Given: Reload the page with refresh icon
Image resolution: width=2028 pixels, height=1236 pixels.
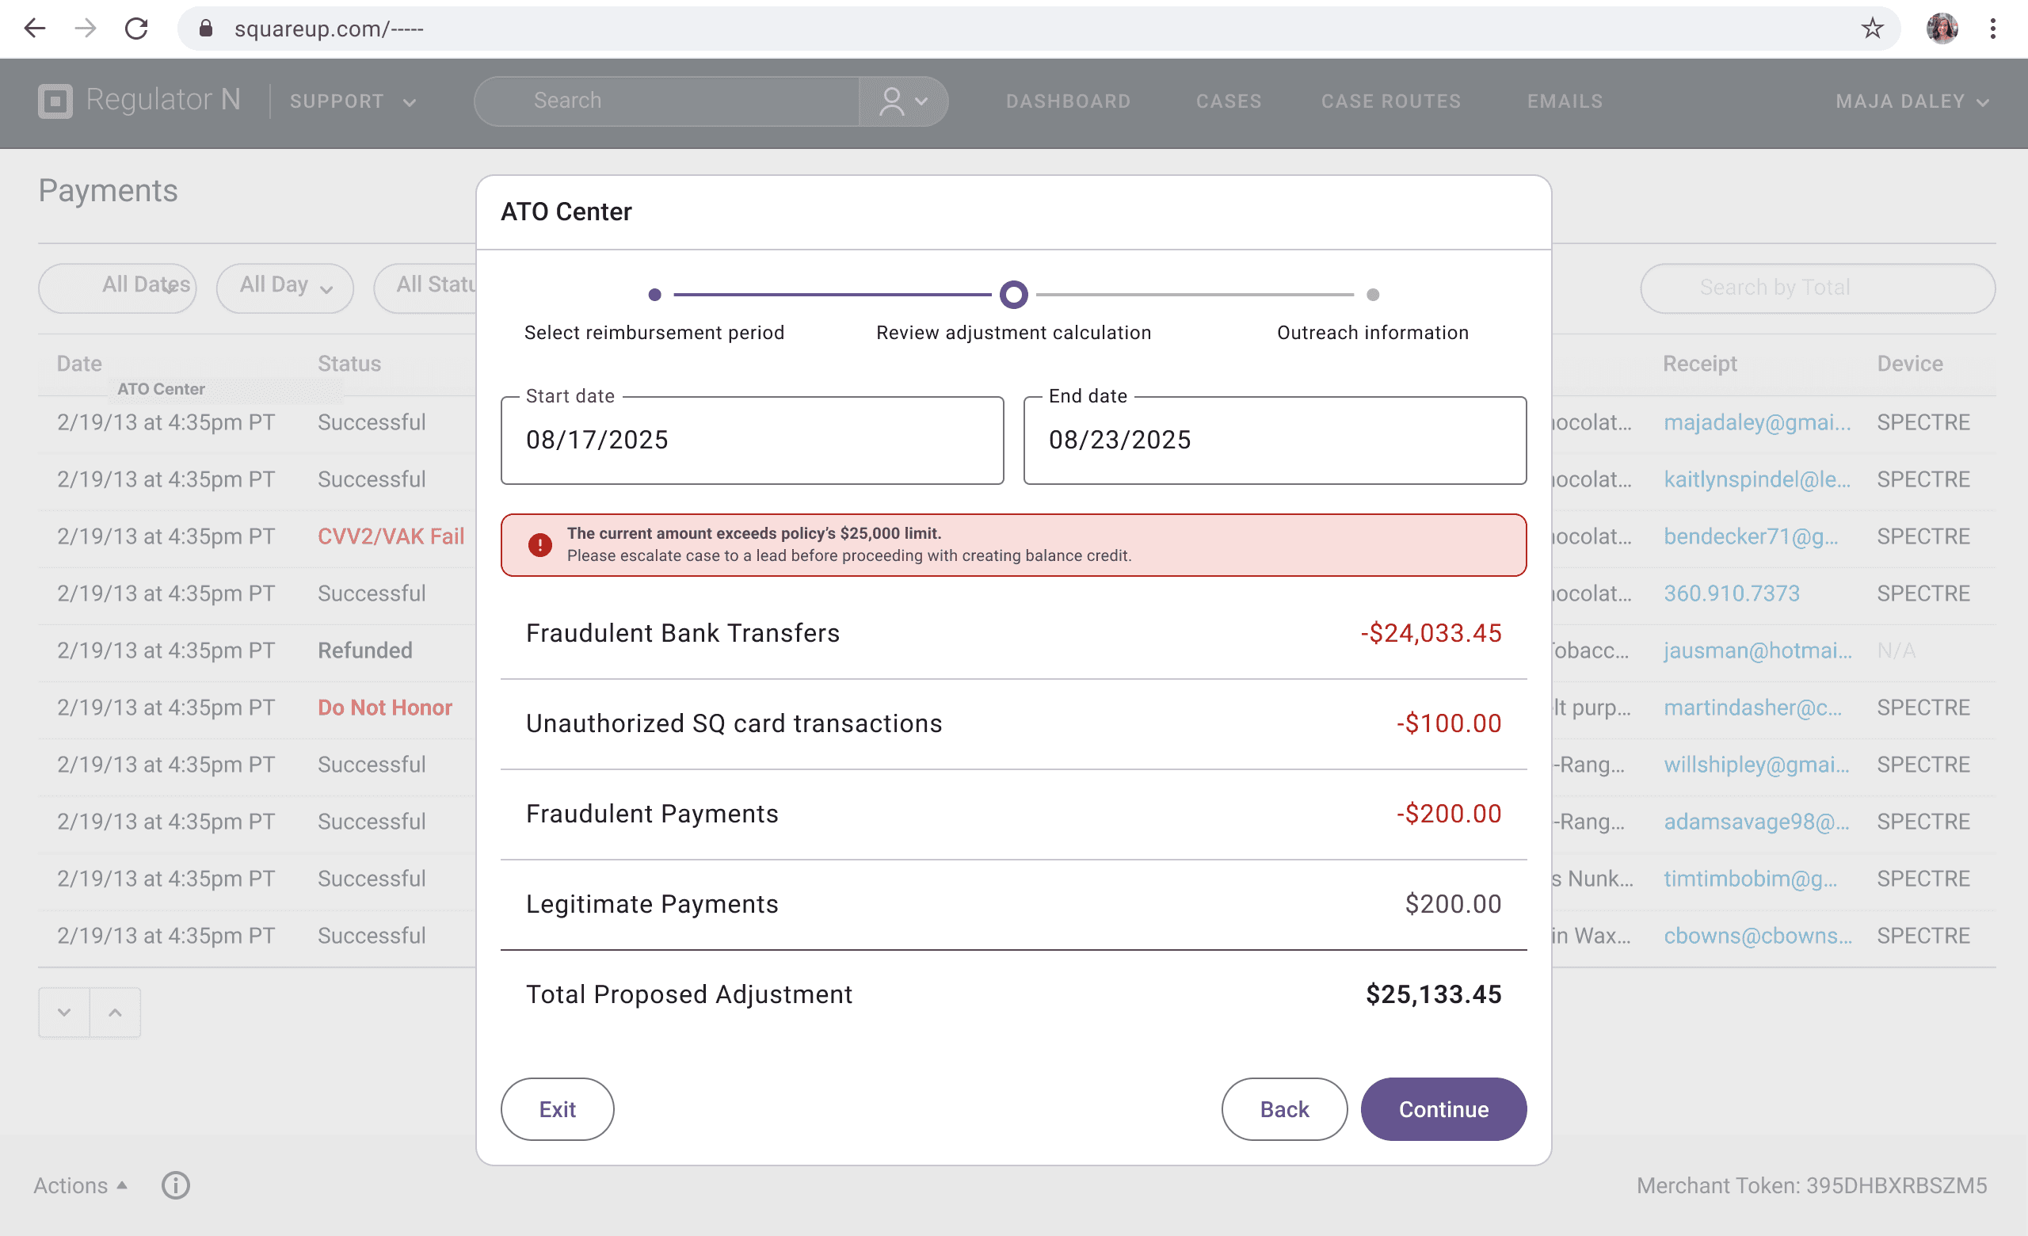Looking at the screenshot, I should [136, 29].
